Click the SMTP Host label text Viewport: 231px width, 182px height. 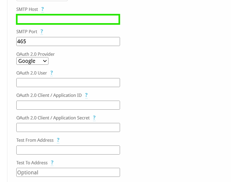click(27, 9)
